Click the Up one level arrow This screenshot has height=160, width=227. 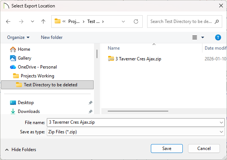[x=43, y=21]
